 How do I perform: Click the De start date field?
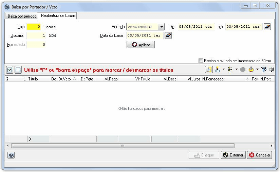click(196, 27)
